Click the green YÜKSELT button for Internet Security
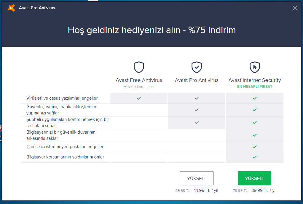 point(254,178)
